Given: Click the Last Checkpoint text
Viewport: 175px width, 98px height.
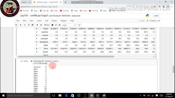Looking at the screenshot, I should [60, 16].
